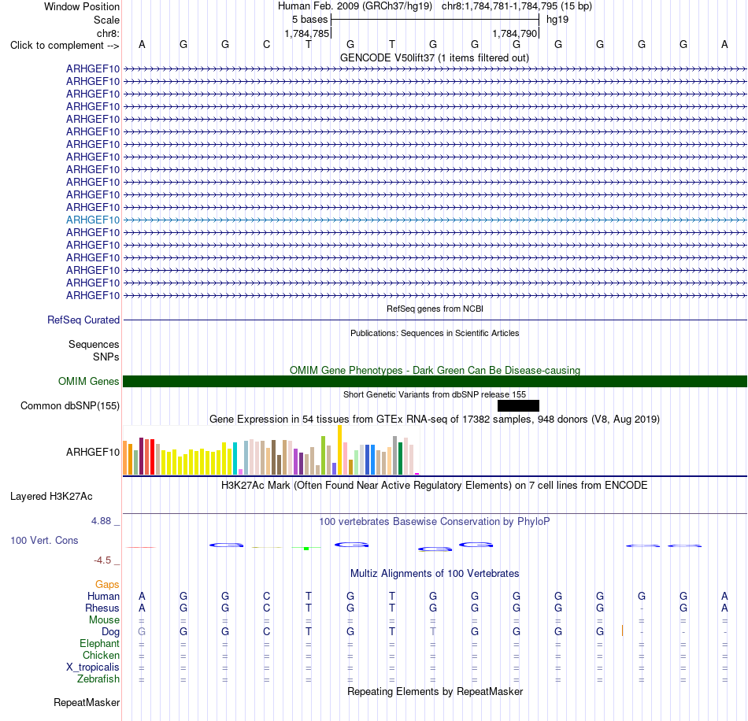748x721 pixels.
Task: Click "Human Feb. 2009 (GRCh37/hg19)" assembly text
Action: coord(355,6)
